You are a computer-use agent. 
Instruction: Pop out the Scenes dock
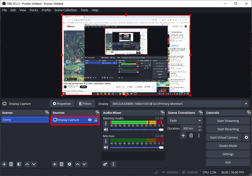pyautogui.click(x=47, y=113)
